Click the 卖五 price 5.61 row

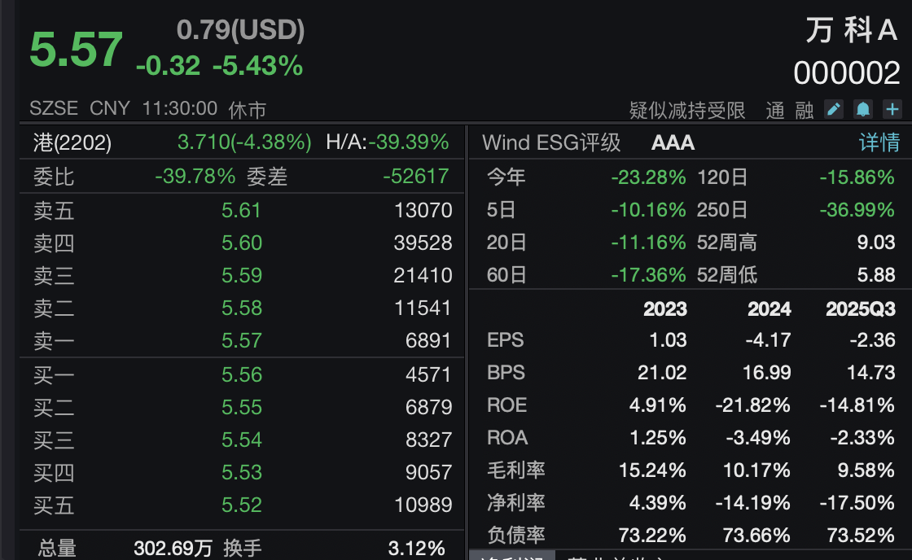[x=242, y=211]
